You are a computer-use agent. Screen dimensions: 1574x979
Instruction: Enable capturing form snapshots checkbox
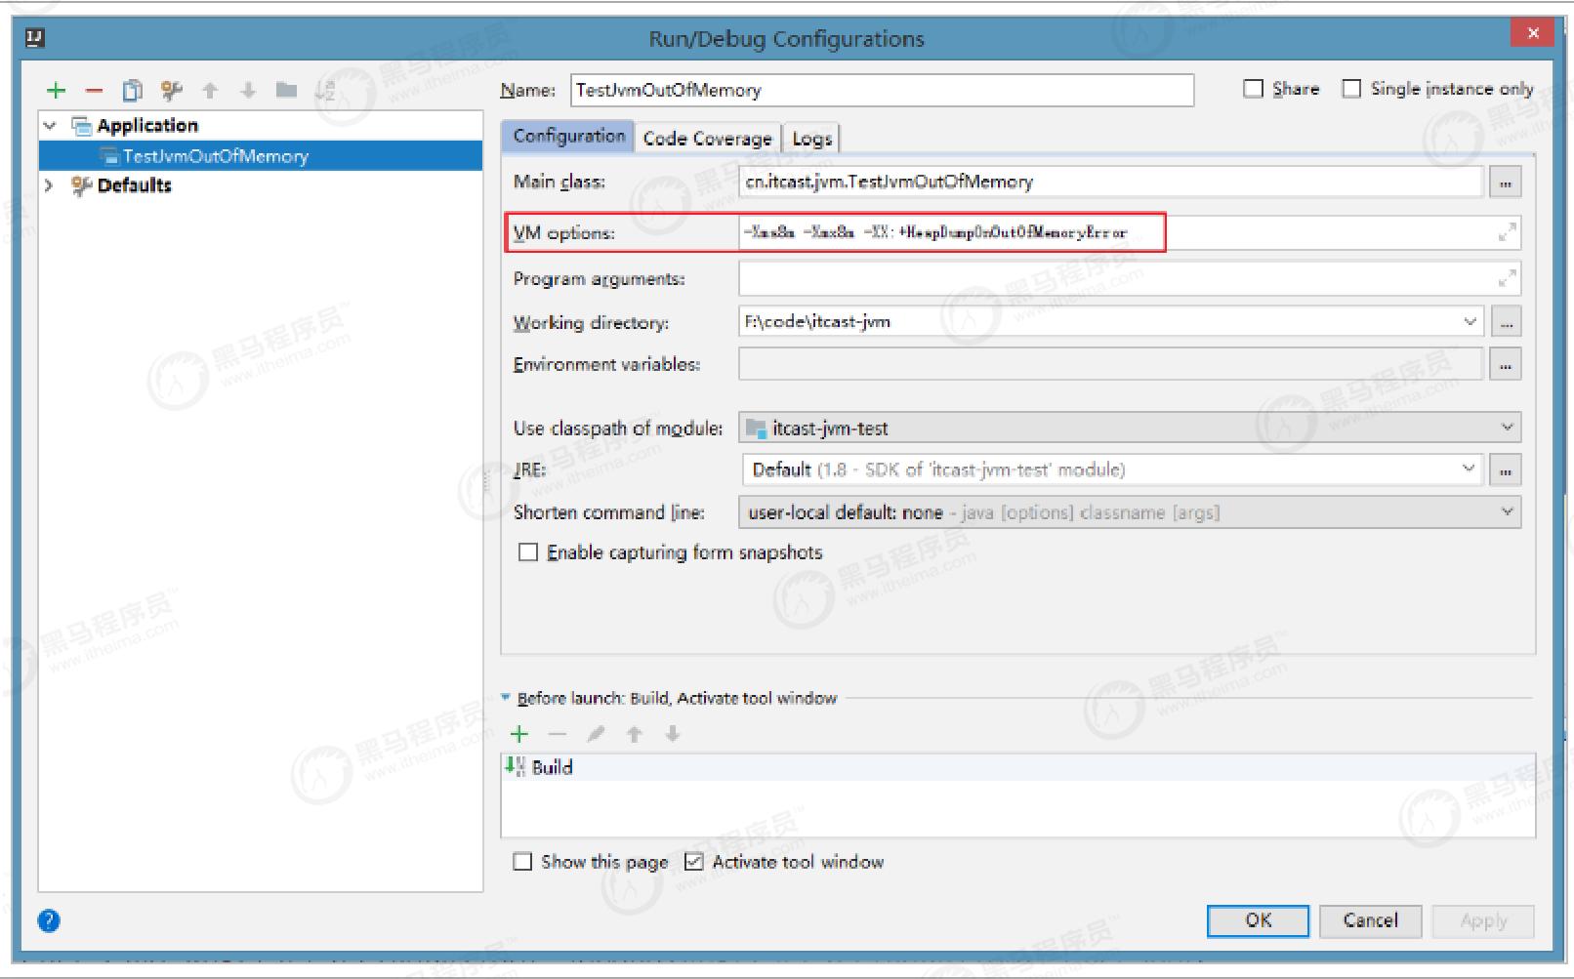click(528, 552)
